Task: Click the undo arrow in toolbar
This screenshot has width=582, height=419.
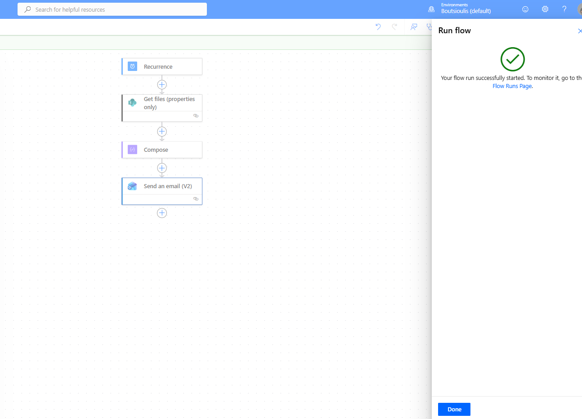Action: pos(378,27)
